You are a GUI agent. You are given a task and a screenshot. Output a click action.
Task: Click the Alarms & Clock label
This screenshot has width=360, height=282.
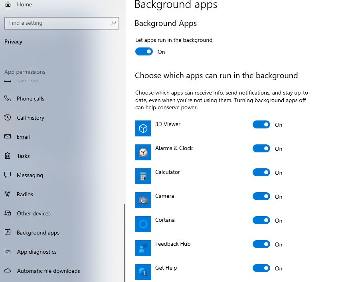(174, 148)
